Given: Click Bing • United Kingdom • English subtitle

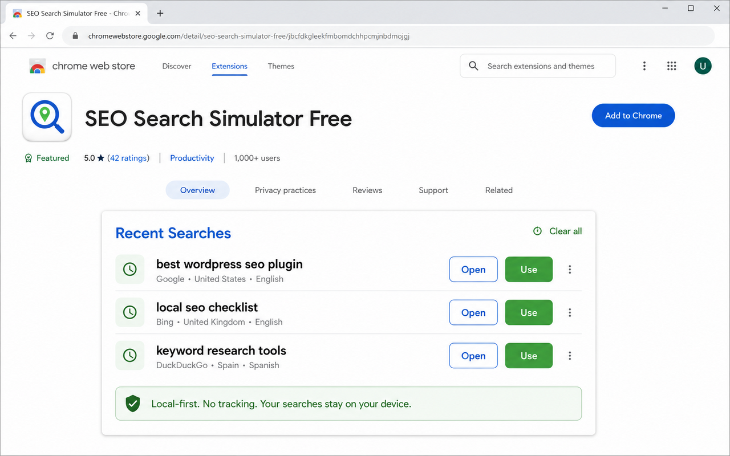Looking at the screenshot, I should [220, 322].
